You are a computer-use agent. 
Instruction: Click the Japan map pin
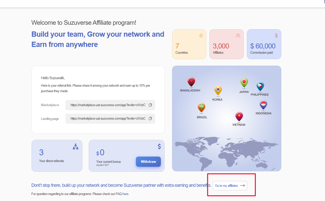244,83
